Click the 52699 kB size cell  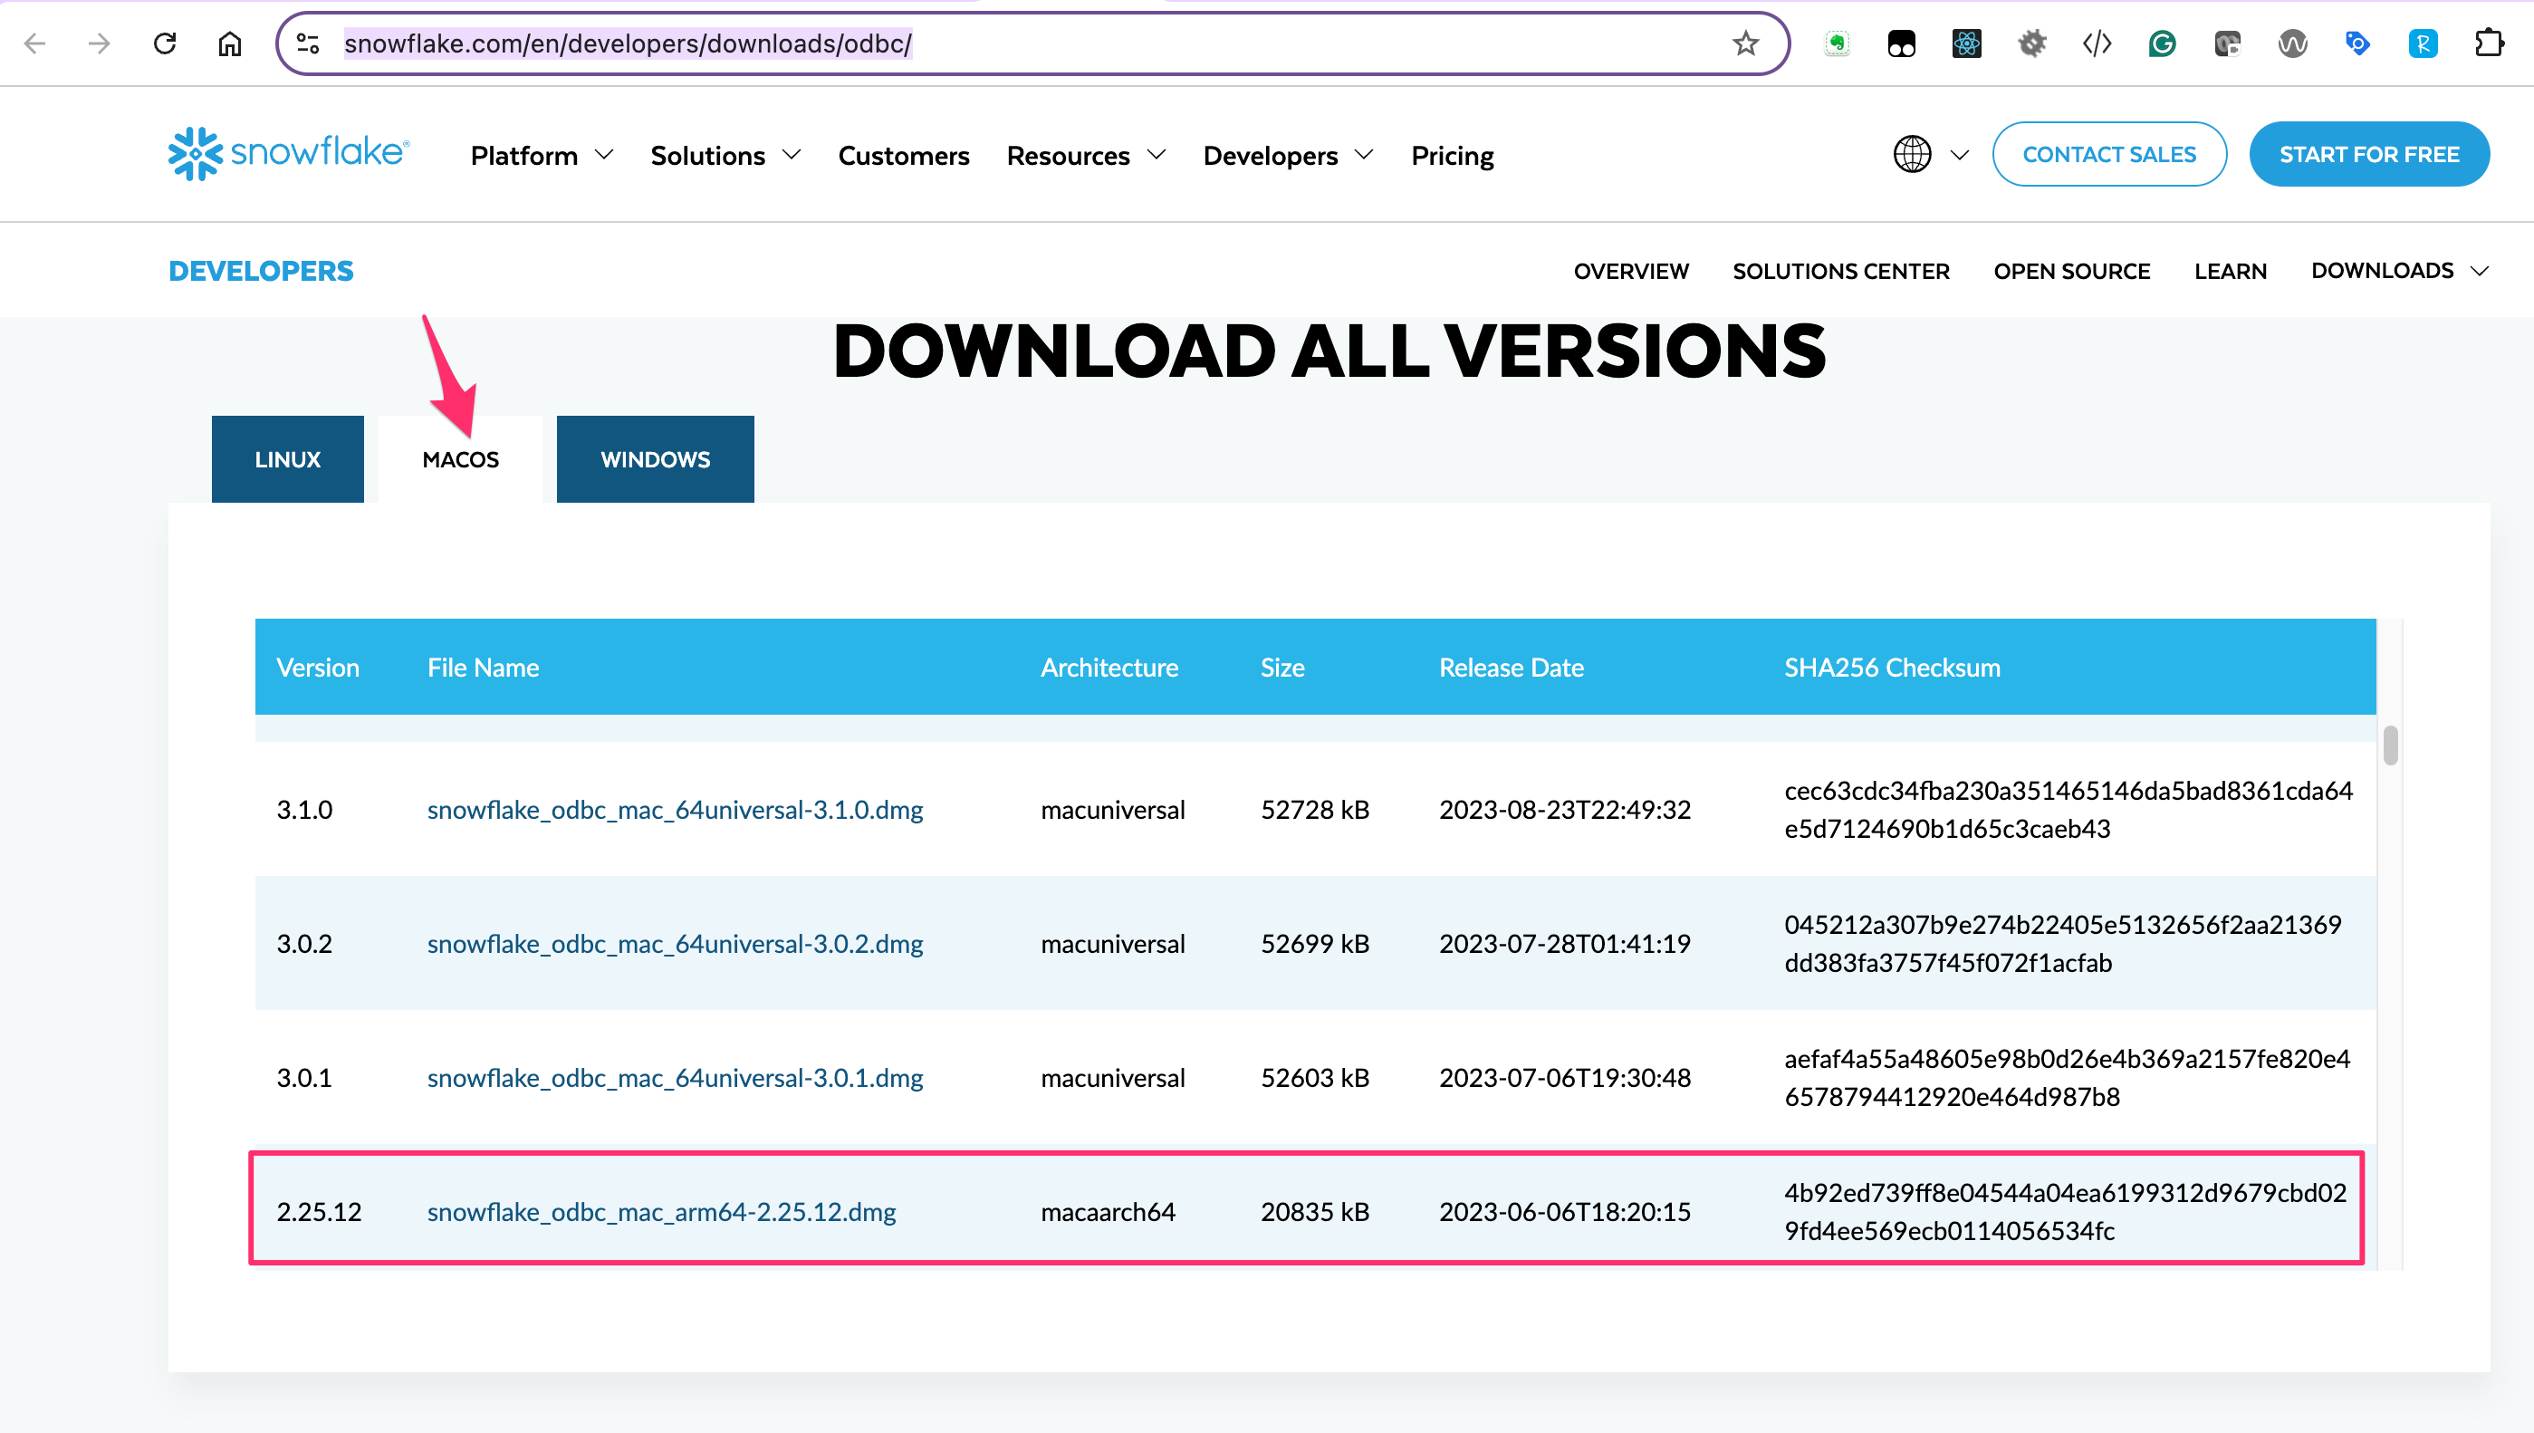[1314, 943]
